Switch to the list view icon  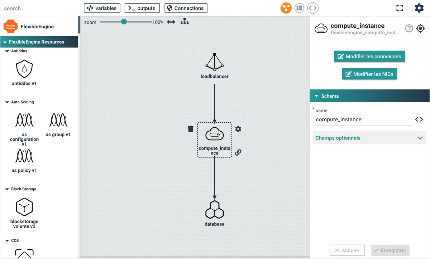coord(299,8)
